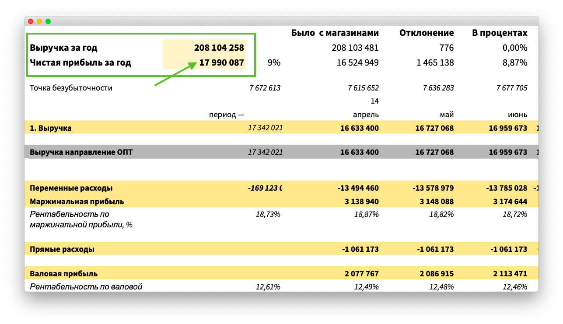This screenshot has height=324, width=563.
Task: Click the "Отклонение" column header
Action: point(426,33)
